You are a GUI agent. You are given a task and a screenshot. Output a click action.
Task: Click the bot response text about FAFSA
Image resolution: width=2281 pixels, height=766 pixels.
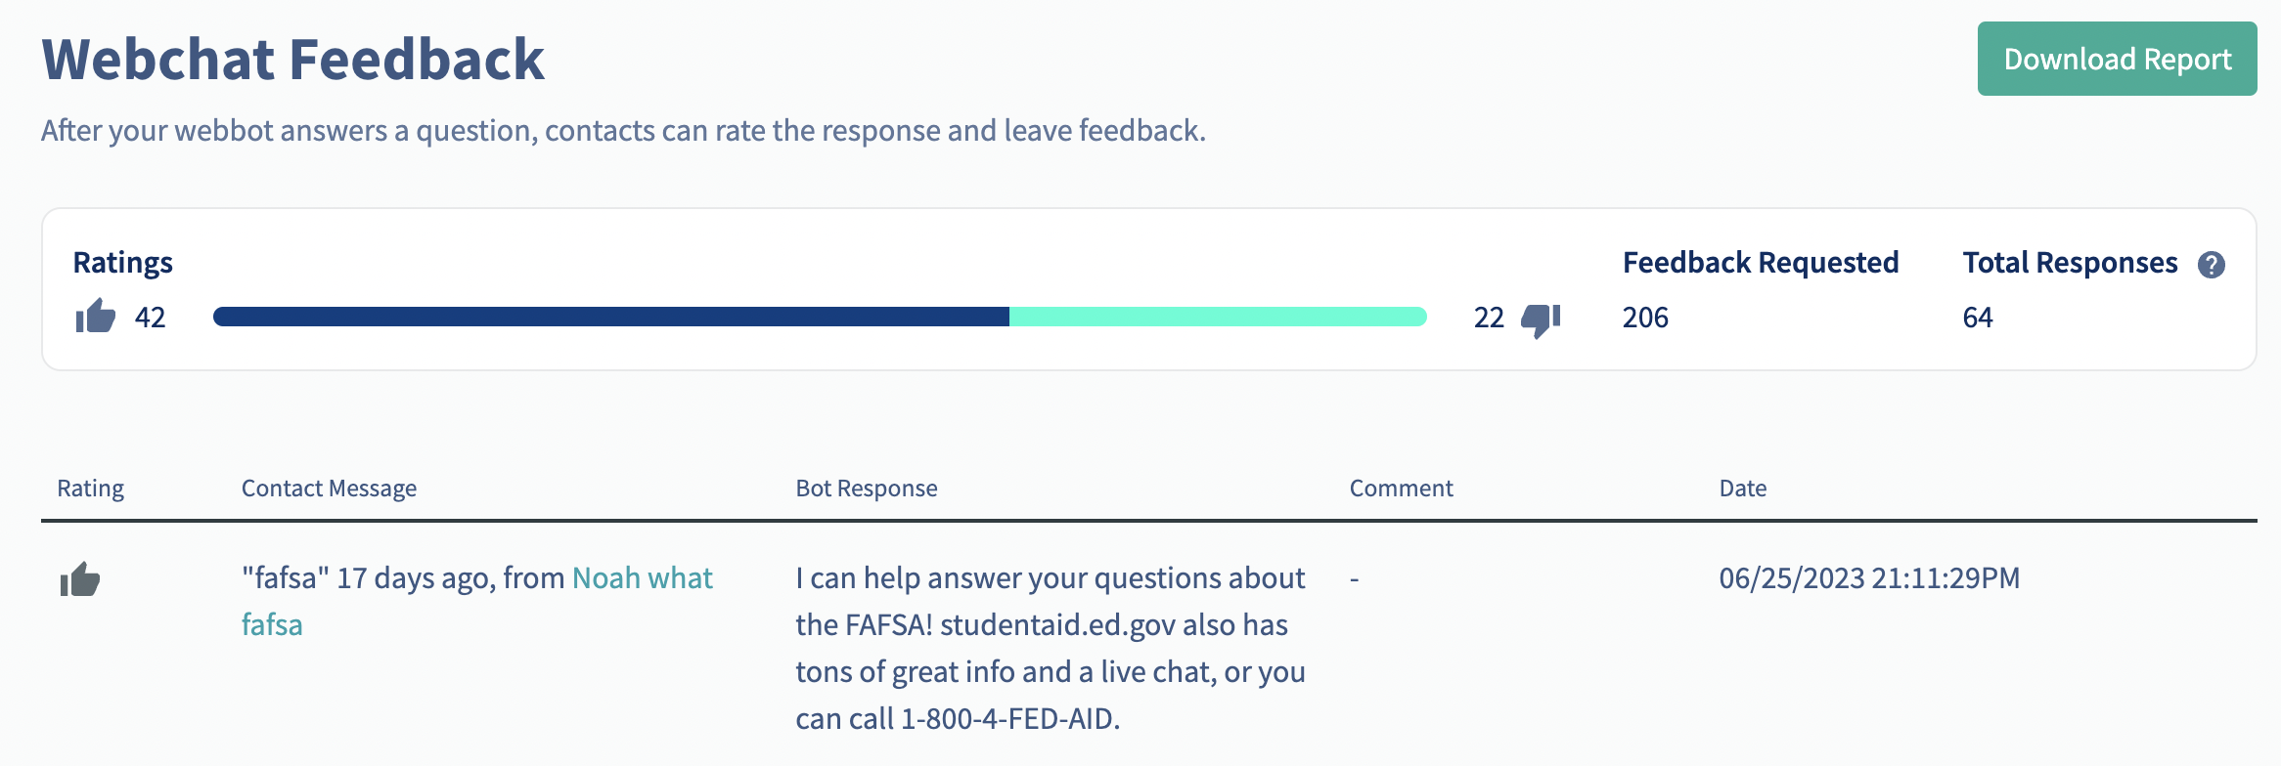click(x=1051, y=648)
